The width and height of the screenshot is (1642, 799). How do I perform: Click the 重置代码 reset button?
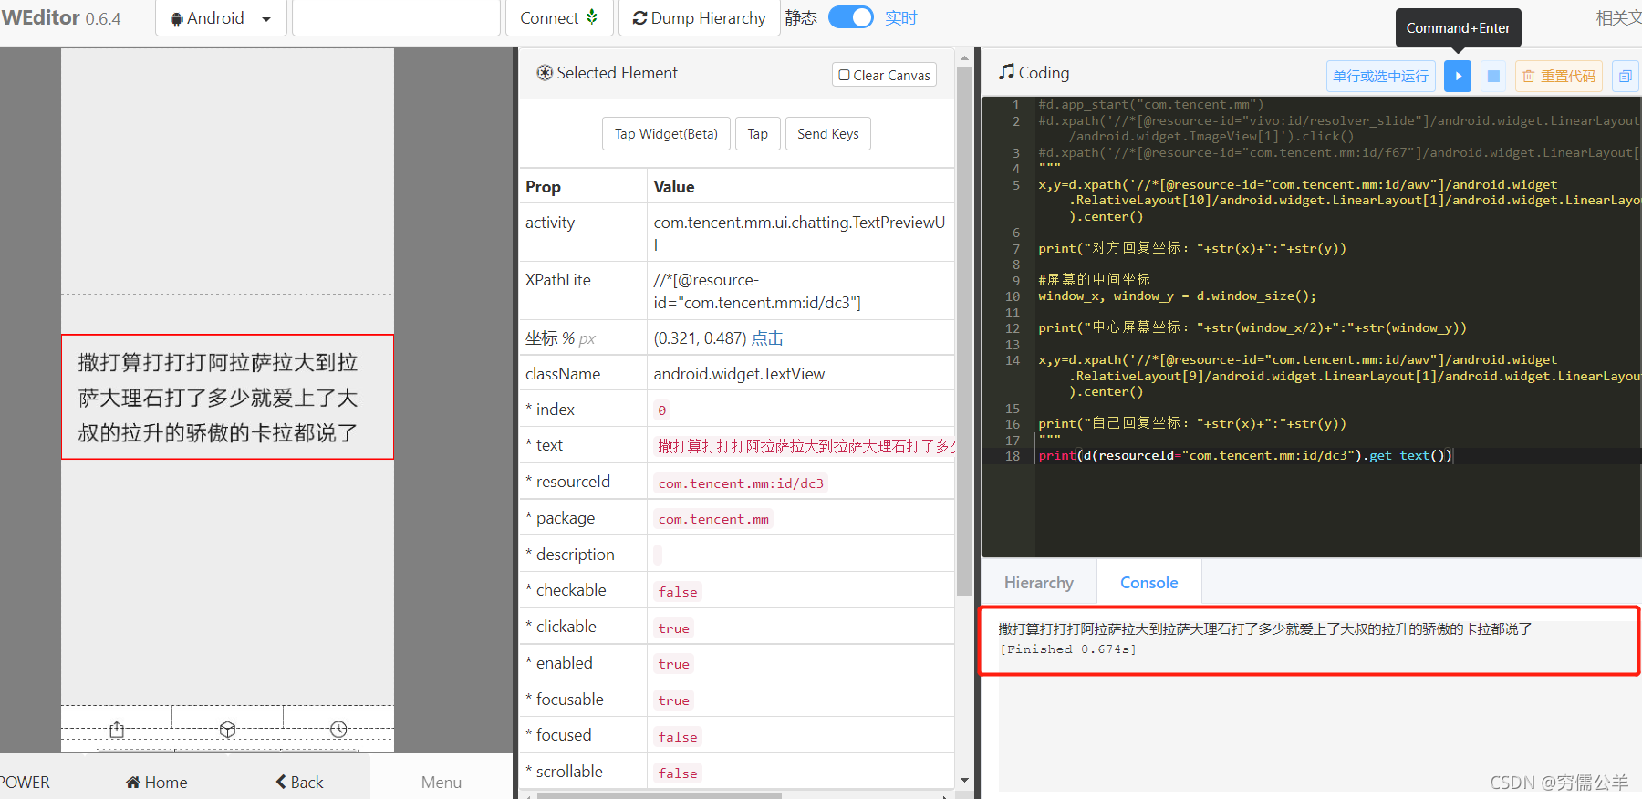click(1558, 76)
